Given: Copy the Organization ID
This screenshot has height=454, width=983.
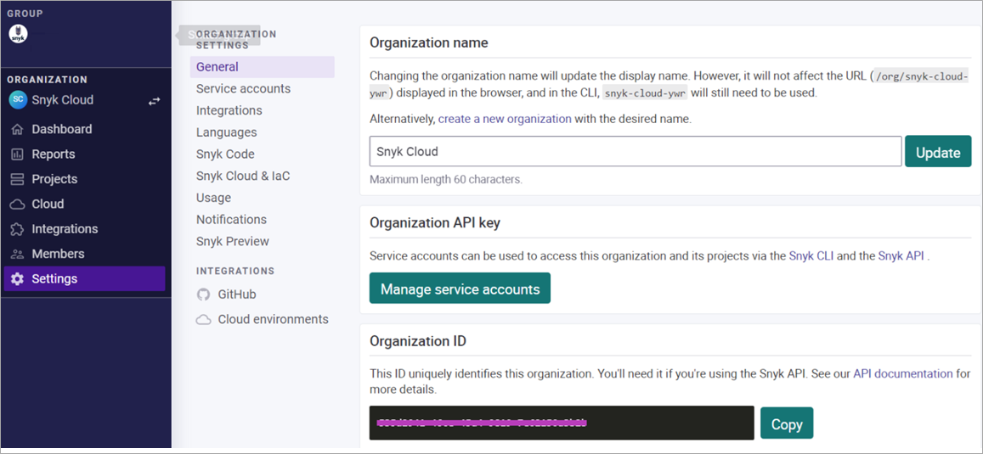Looking at the screenshot, I should (x=786, y=424).
